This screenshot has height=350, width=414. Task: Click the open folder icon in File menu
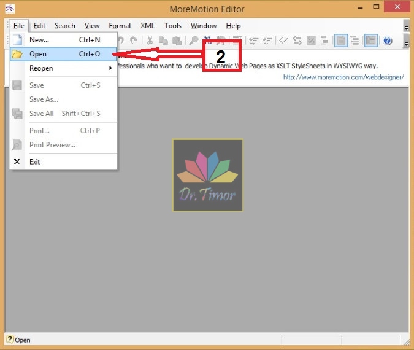[17, 54]
